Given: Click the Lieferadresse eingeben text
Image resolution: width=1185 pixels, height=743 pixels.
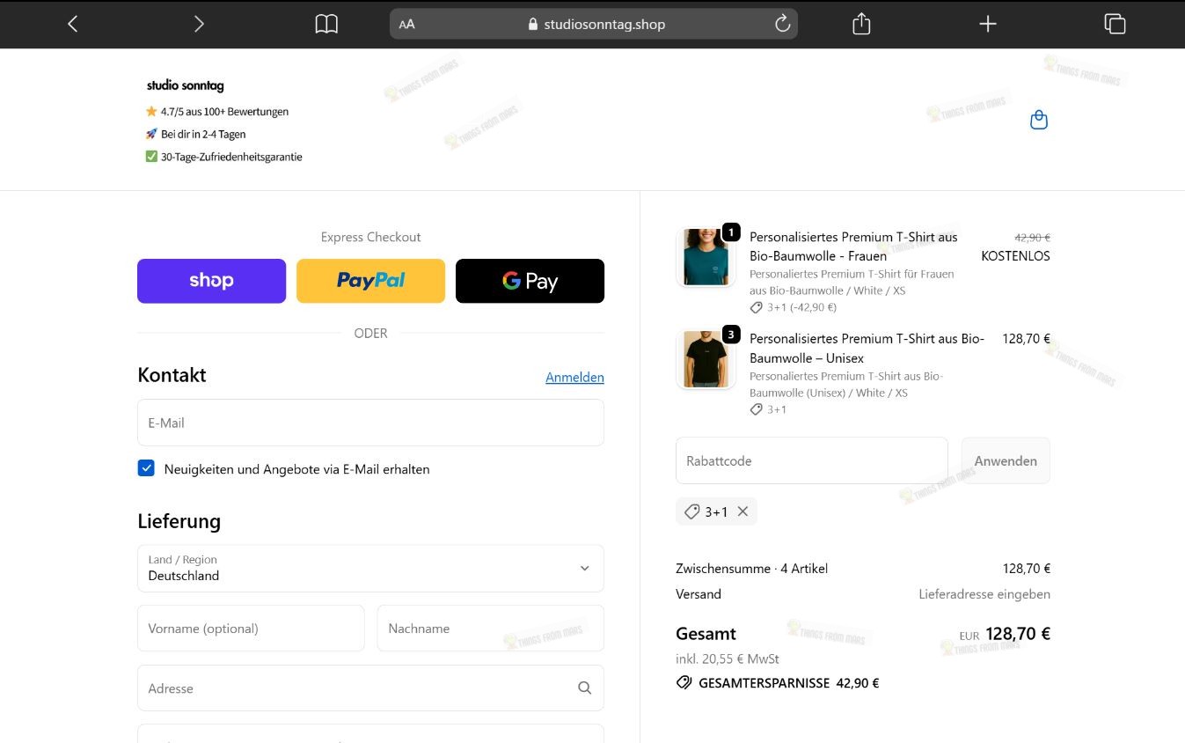Looking at the screenshot, I should pyautogui.click(x=984, y=594).
